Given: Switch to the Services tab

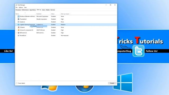Looking at the screenshot, I should tap(53, 10).
